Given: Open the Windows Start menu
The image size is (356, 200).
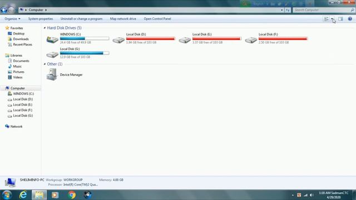Looking at the screenshot, I should tap(7, 195).
